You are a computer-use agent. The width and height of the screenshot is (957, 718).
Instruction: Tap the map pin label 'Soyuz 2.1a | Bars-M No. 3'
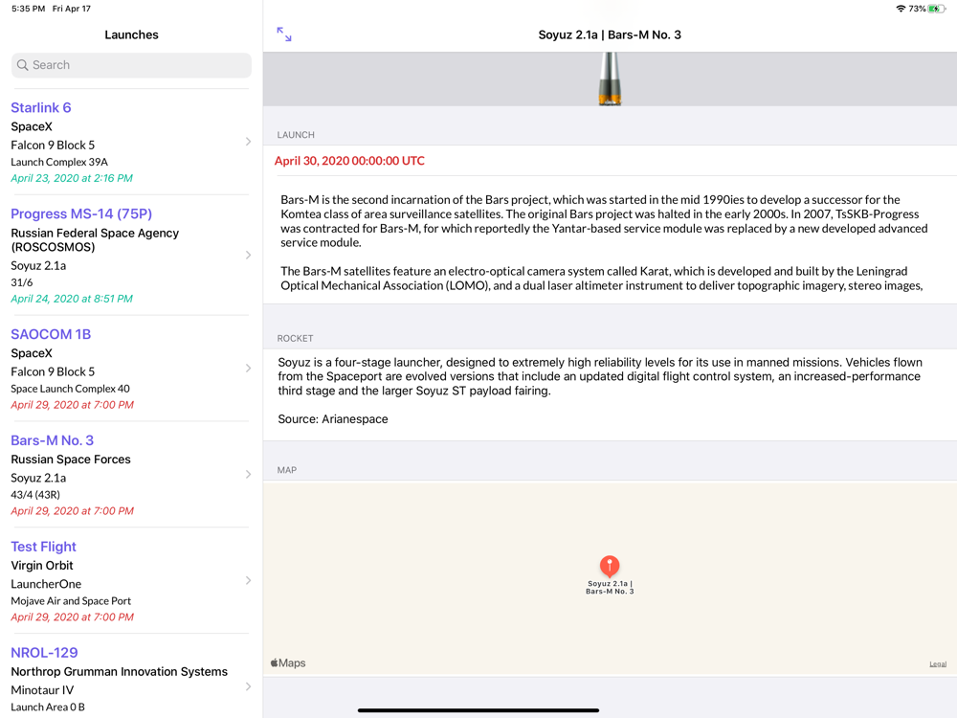pos(610,588)
